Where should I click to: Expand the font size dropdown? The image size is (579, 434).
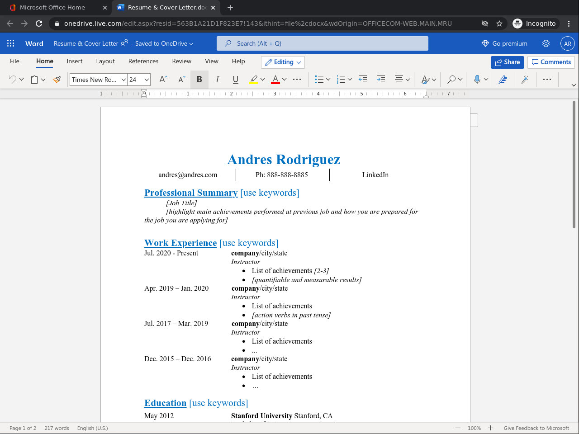pyautogui.click(x=147, y=80)
